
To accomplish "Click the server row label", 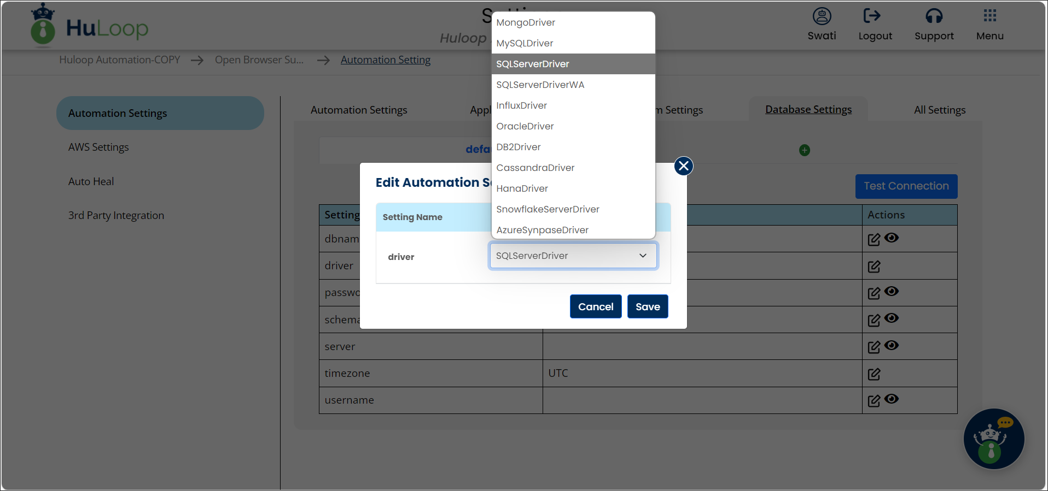I will pyautogui.click(x=340, y=347).
